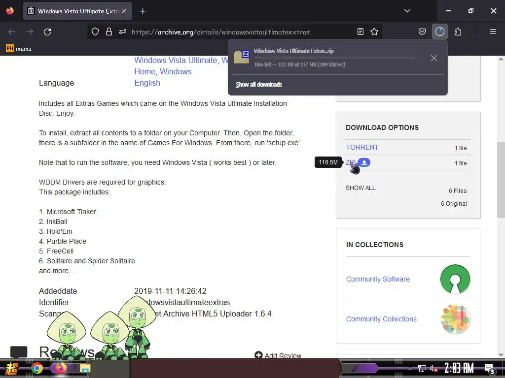
Task: Reload the current archive.org page
Action: point(47,32)
